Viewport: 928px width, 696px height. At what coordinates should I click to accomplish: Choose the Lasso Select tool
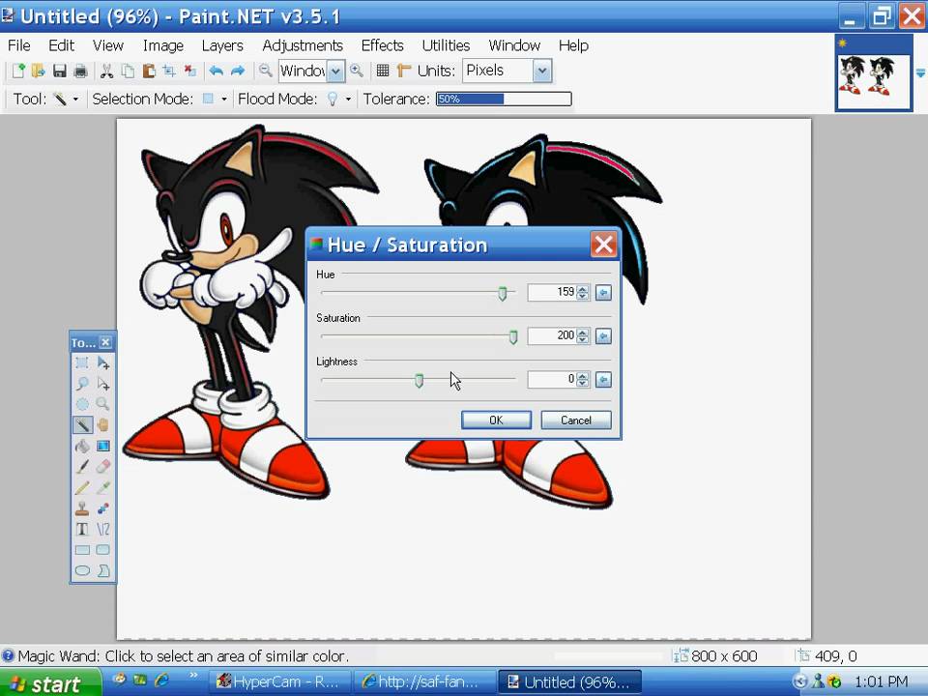[82, 384]
